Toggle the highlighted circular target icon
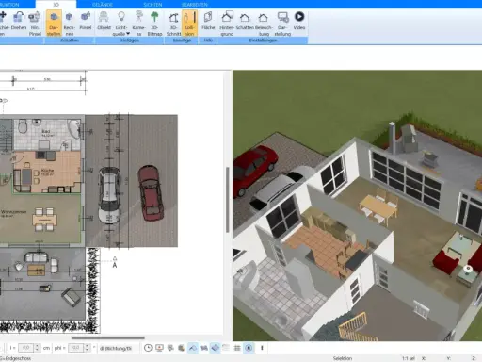 tap(249, 348)
